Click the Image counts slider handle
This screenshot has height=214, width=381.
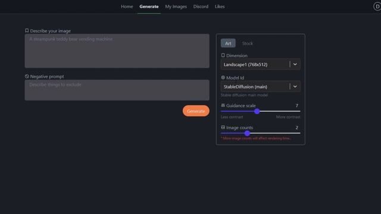pyautogui.click(x=247, y=133)
